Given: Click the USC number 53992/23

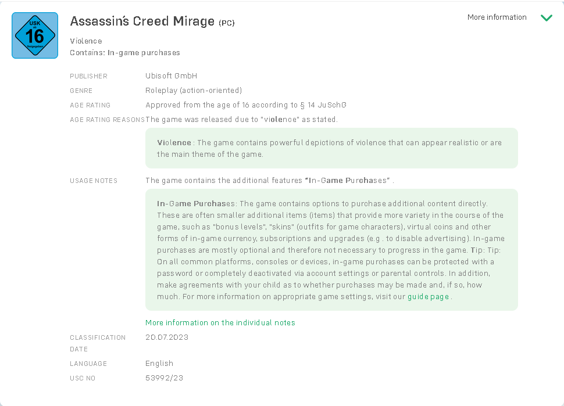Looking at the screenshot, I should [164, 378].
